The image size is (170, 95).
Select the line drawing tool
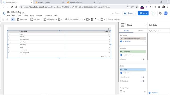click(x=96, y=20)
